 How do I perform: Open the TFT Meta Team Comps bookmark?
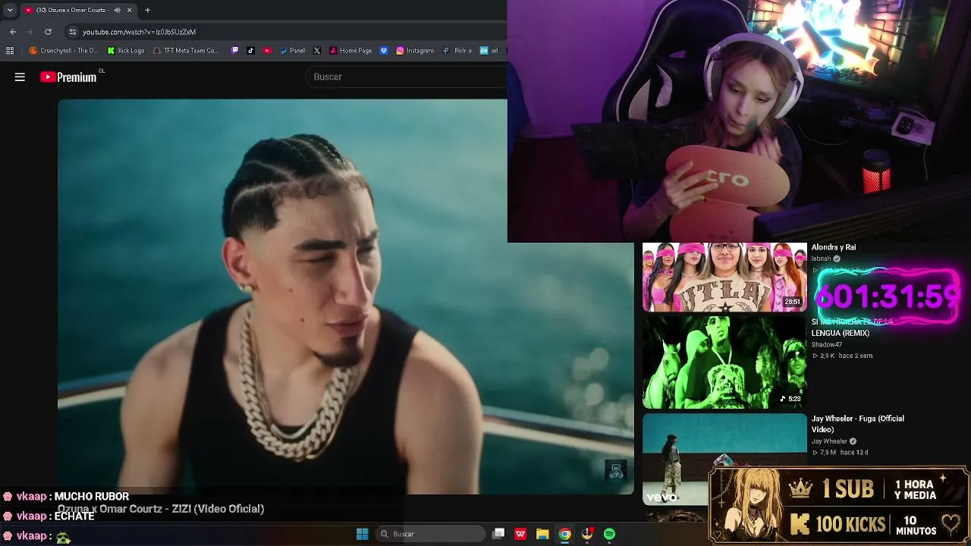tap(185, 51)
